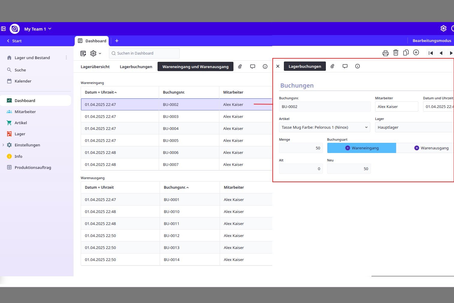Duplicate the record with the copy icon
Viewport: 454px width, 303px height.
tap(406, 52)
